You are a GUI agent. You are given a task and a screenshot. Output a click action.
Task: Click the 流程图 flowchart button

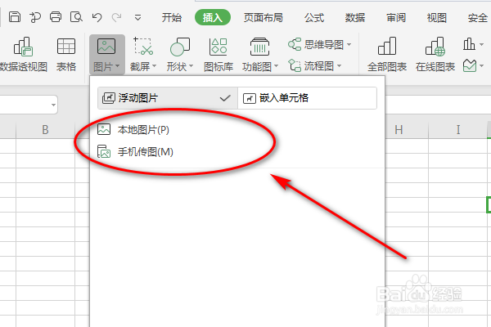[x=311, y=65]
